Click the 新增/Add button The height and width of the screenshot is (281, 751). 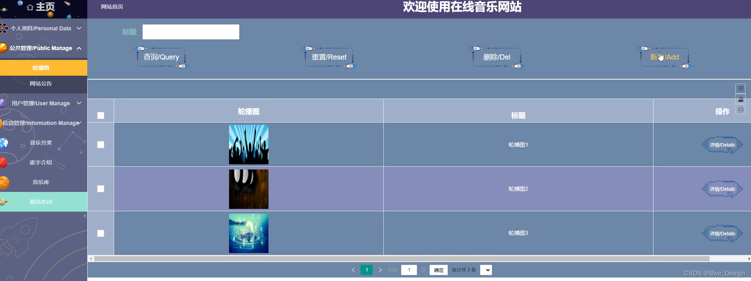pos(665,57)
